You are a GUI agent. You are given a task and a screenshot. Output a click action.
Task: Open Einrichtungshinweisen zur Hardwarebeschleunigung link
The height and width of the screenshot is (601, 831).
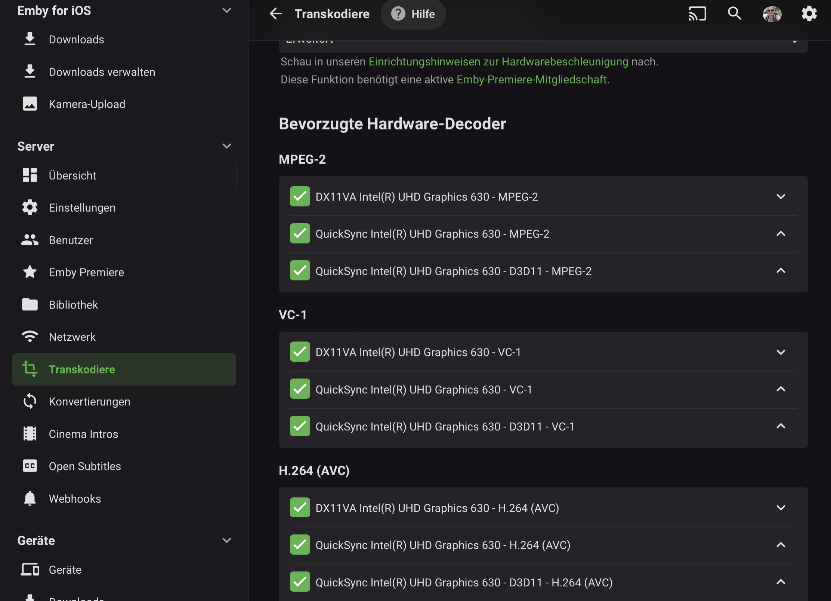tap(498, 62)
